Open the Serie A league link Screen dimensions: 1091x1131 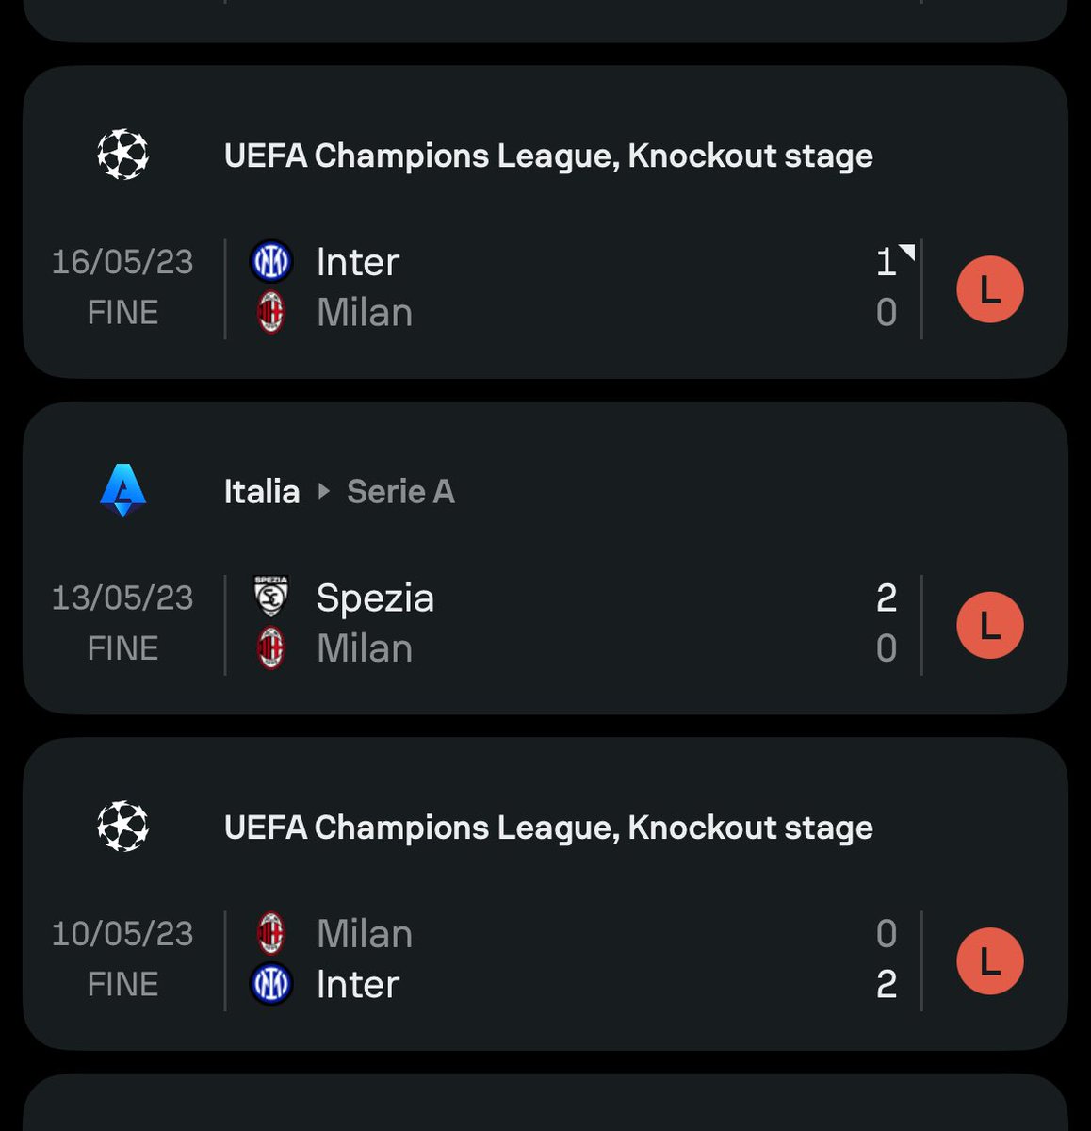coord(400,491)
